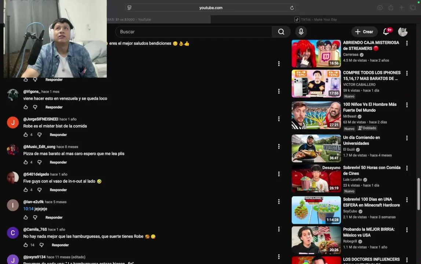Image resolution: width=421 pixels, height=264 pixels.
Task: Reply to the @Camila_76S comment
Action: 60,245
